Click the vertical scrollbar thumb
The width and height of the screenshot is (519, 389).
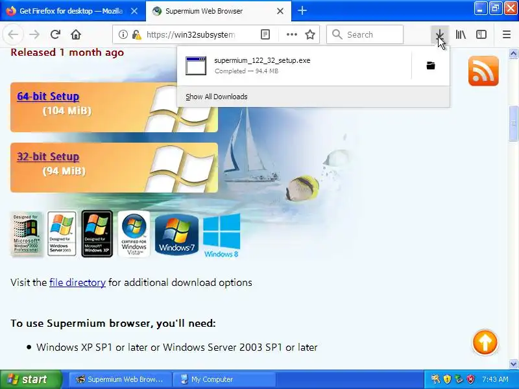[513, 123]
